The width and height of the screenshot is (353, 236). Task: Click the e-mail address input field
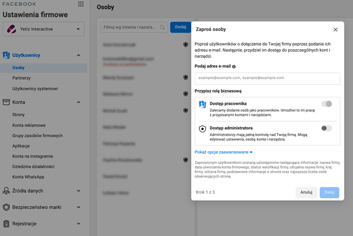coord(267,78)
